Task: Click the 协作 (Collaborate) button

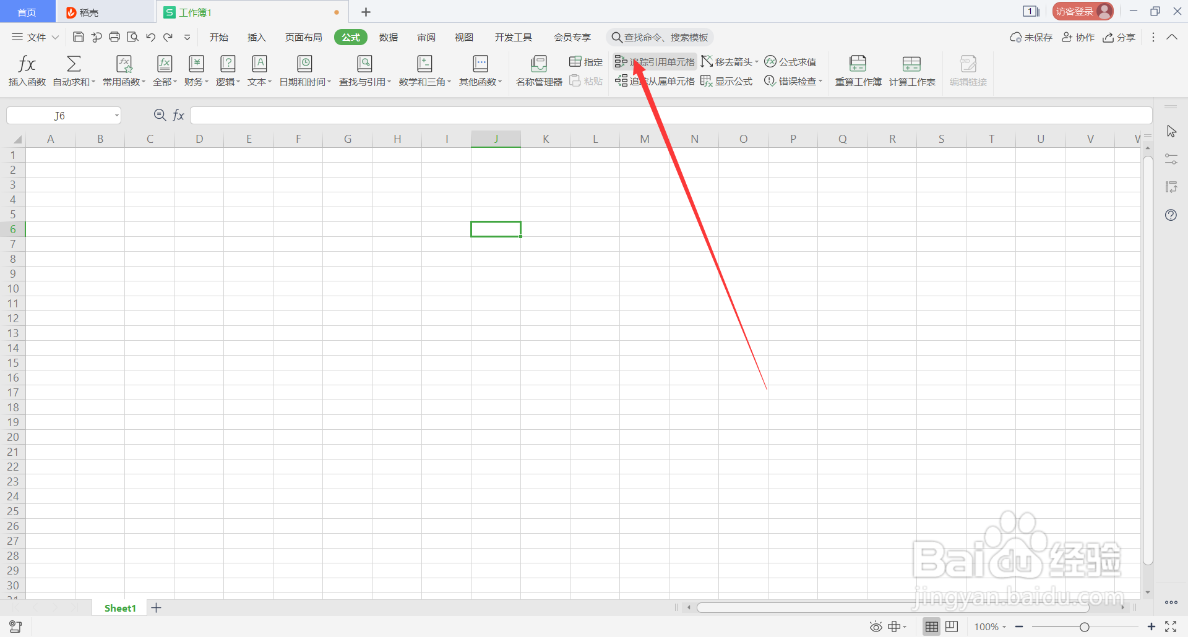Action: coord(1078,37)
